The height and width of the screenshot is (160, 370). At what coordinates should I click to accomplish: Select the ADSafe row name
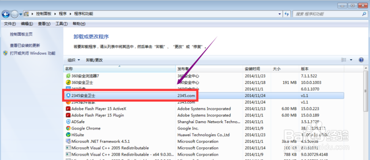tap(78, 122)
